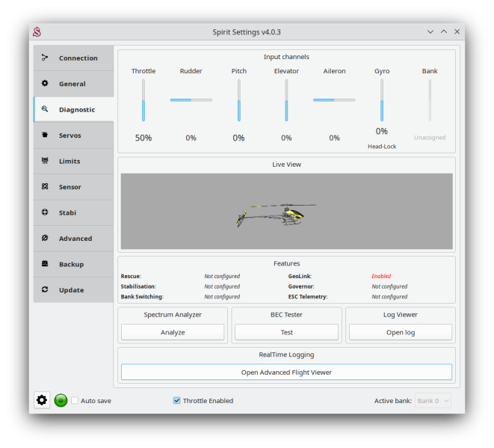
Task: Click the Sensor icon in sidebar
Action: tap(45, 187)
